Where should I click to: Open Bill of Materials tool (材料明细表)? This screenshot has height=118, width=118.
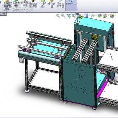point(43,4)
